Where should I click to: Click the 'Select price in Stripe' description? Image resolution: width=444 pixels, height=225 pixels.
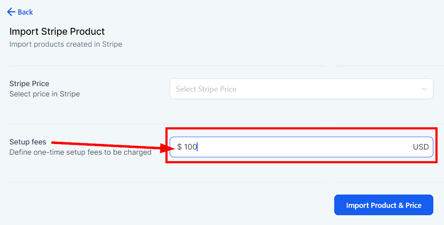(45, 94)
